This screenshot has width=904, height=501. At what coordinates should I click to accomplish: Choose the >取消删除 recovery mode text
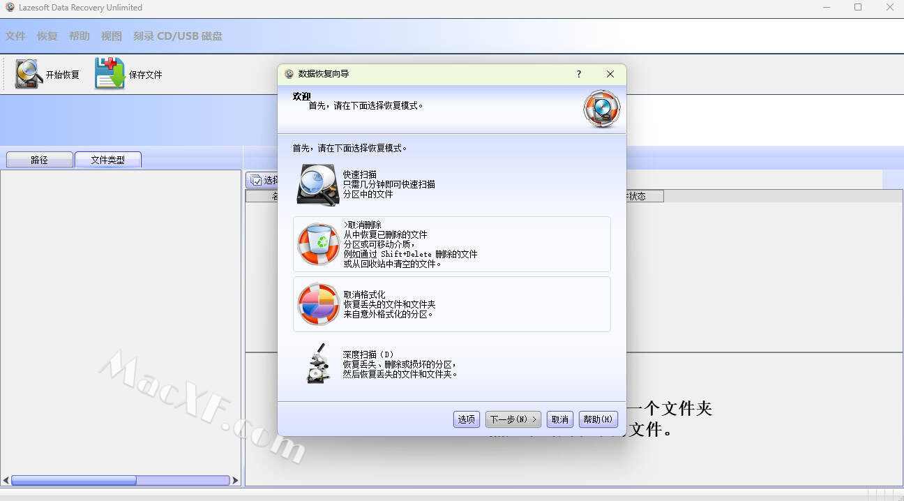pyautogui.click(x=410, y=244)
